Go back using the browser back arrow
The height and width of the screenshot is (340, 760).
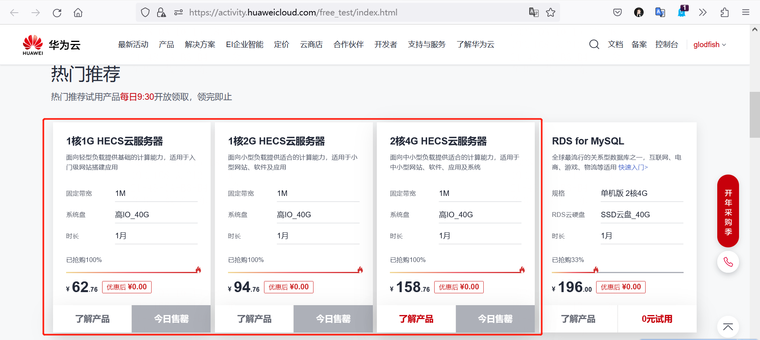pos(14,13)
